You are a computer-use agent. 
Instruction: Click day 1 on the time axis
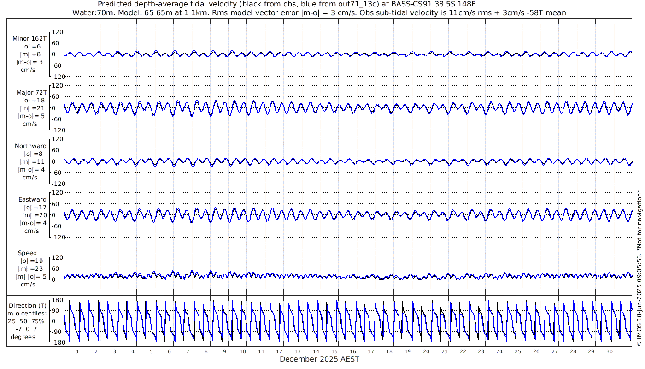pos(77,351)
